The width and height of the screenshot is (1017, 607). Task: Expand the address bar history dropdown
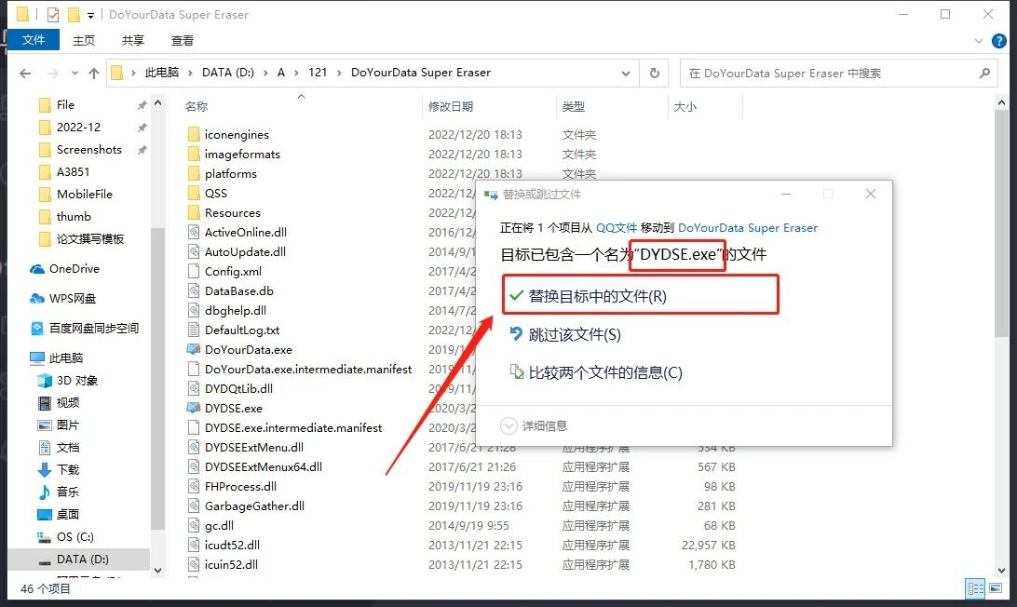(x=625, y=74)
